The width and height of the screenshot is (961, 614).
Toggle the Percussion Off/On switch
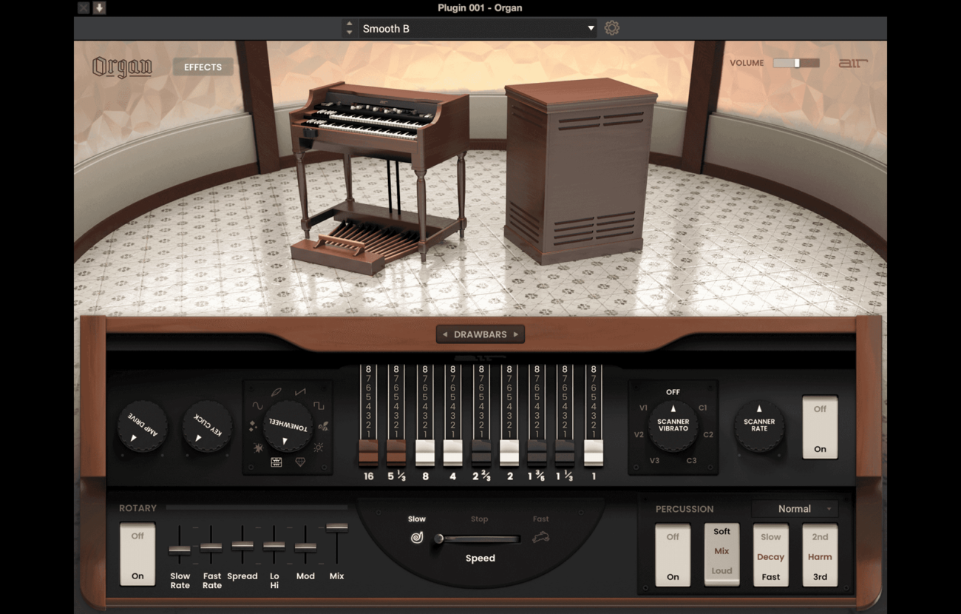[x=673, y=556]
